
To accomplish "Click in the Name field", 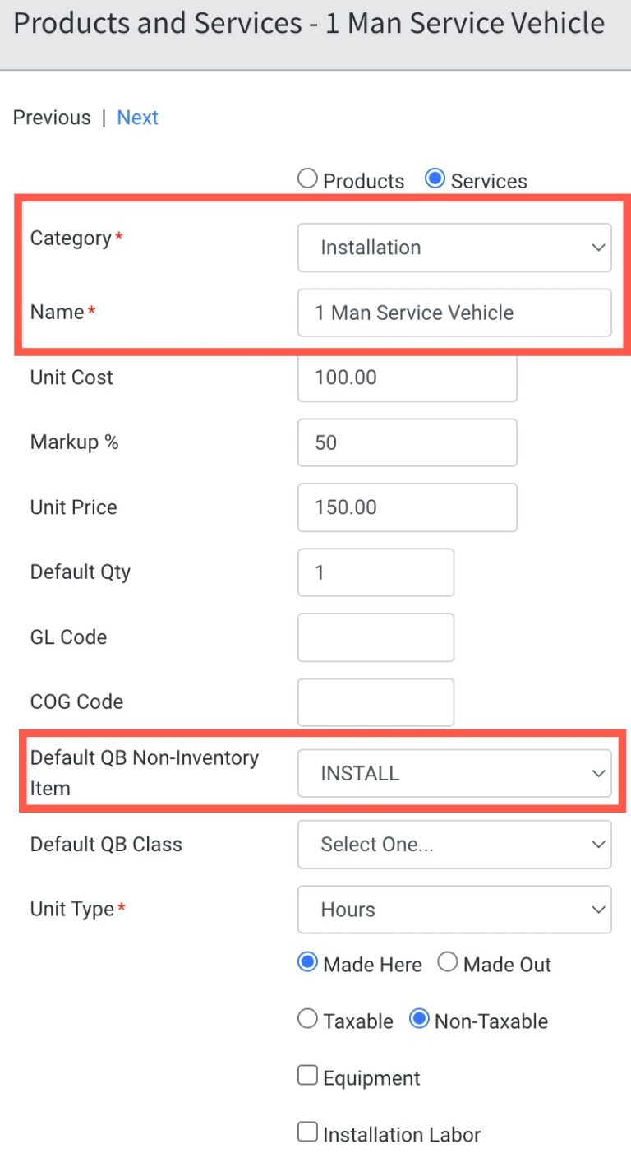I will click(x=454, y=313).
